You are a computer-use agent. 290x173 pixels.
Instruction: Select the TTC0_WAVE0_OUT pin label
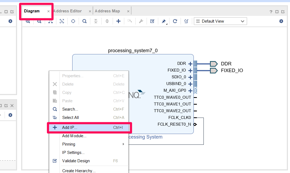click(172, 97)
